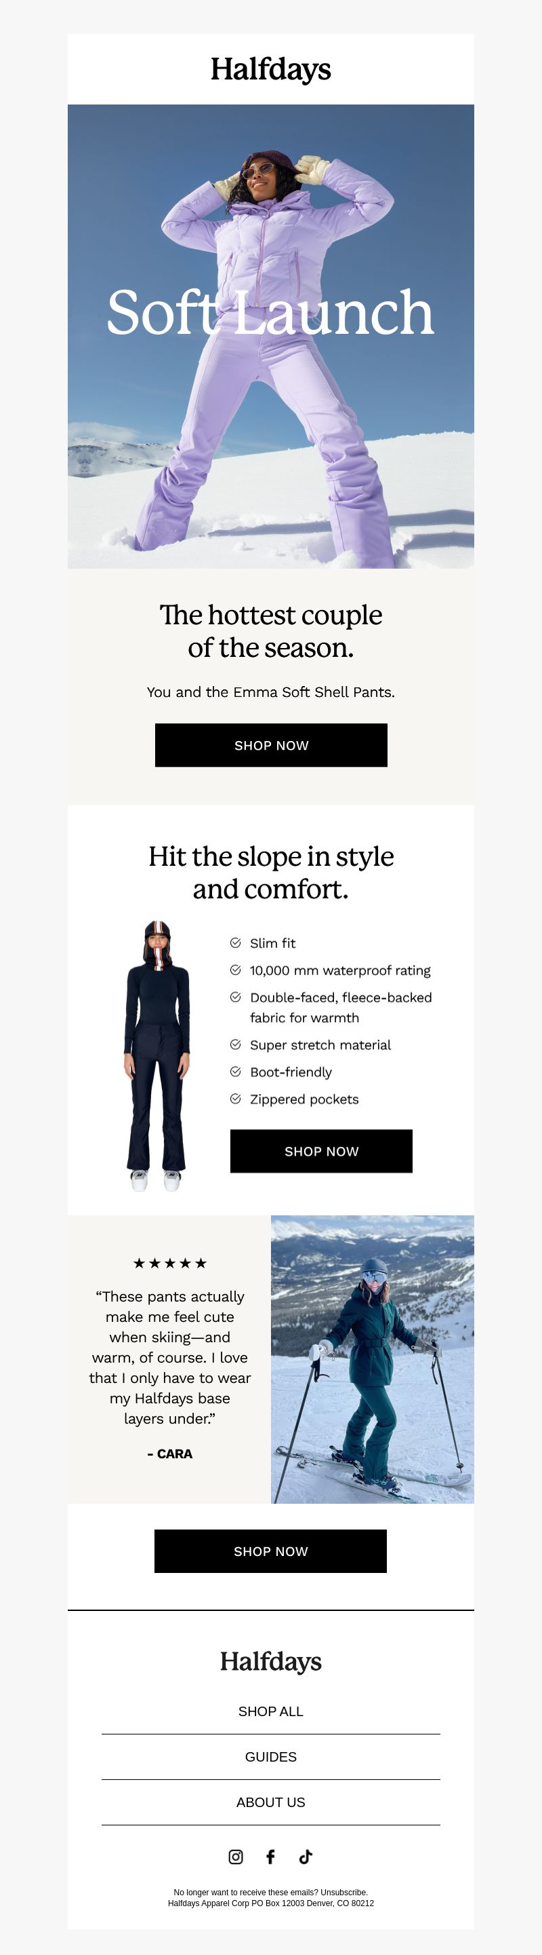
Task: Click the checkmark beside Boot-friendly
Action: tap(236, 1071)
